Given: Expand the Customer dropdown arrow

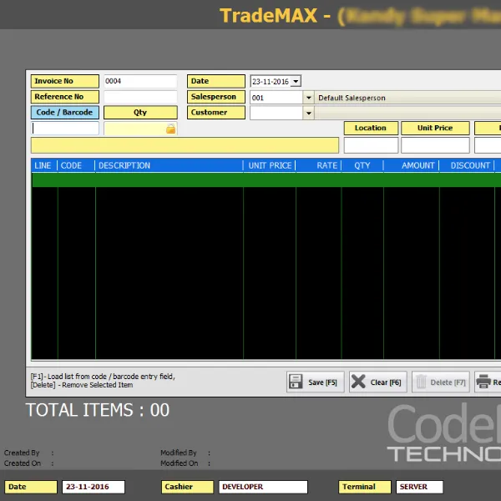Looking at the screenshot, I should click(x=309, y=113).
